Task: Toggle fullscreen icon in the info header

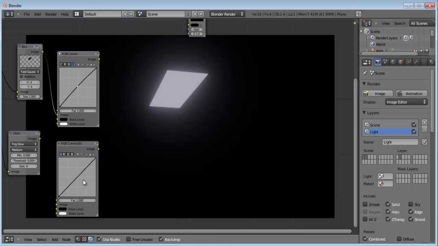Action: click(358, 14)
